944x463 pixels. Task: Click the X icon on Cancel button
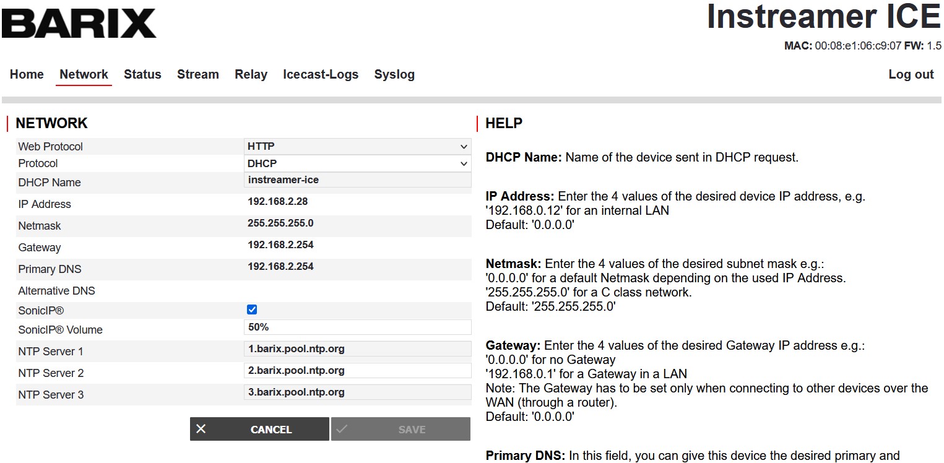(201, 429)
